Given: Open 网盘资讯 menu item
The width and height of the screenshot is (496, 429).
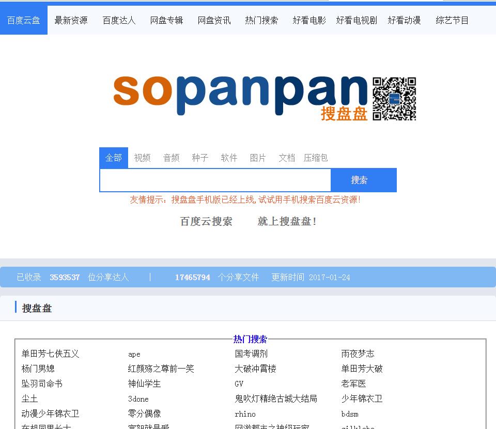Looking at the screenshot, I should click(214, 20).
